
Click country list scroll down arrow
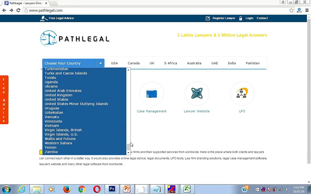tap(128, 153)
